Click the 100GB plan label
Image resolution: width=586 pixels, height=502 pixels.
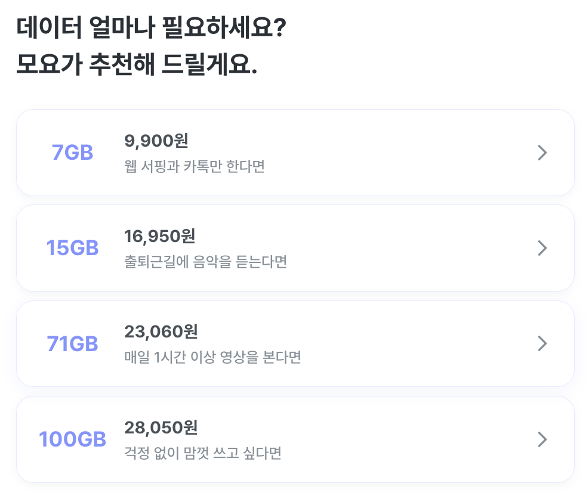[x=72, y=439]
